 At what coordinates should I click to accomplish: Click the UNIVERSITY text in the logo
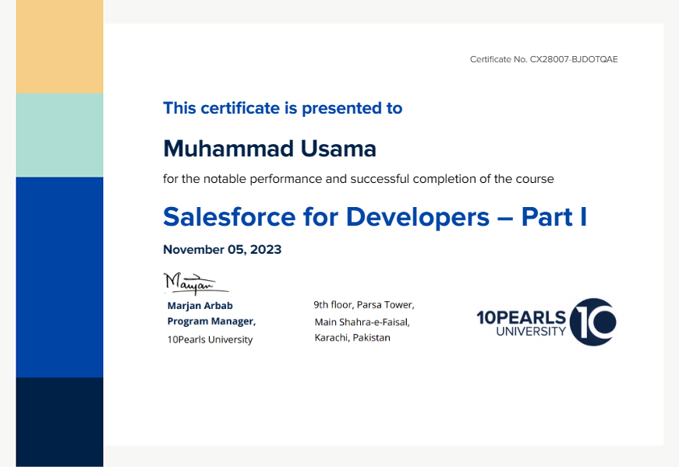point(531,332)
